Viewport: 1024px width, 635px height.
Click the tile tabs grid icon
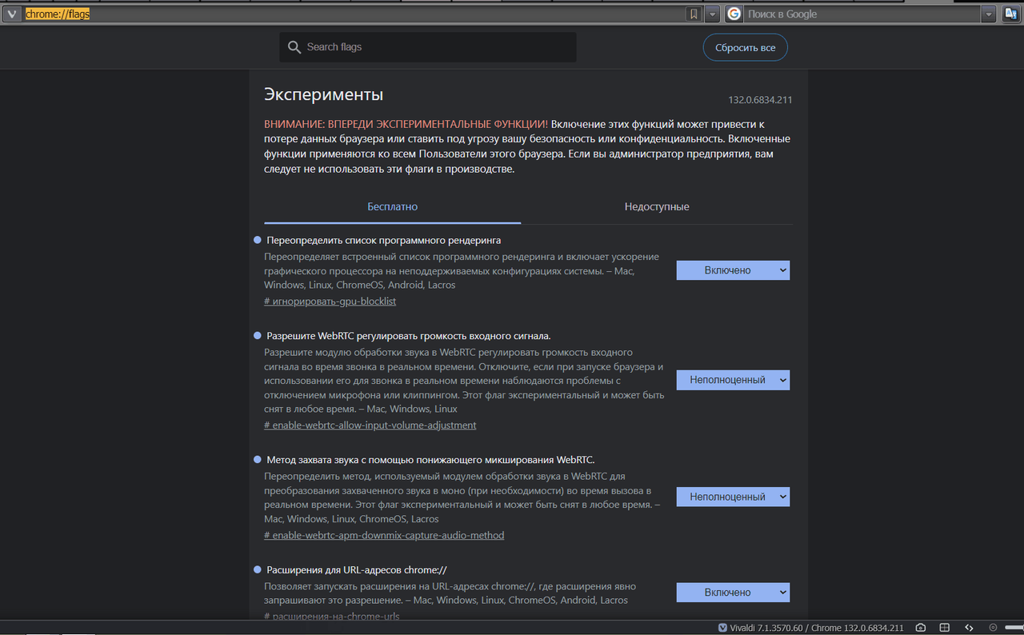coord(944,628)
